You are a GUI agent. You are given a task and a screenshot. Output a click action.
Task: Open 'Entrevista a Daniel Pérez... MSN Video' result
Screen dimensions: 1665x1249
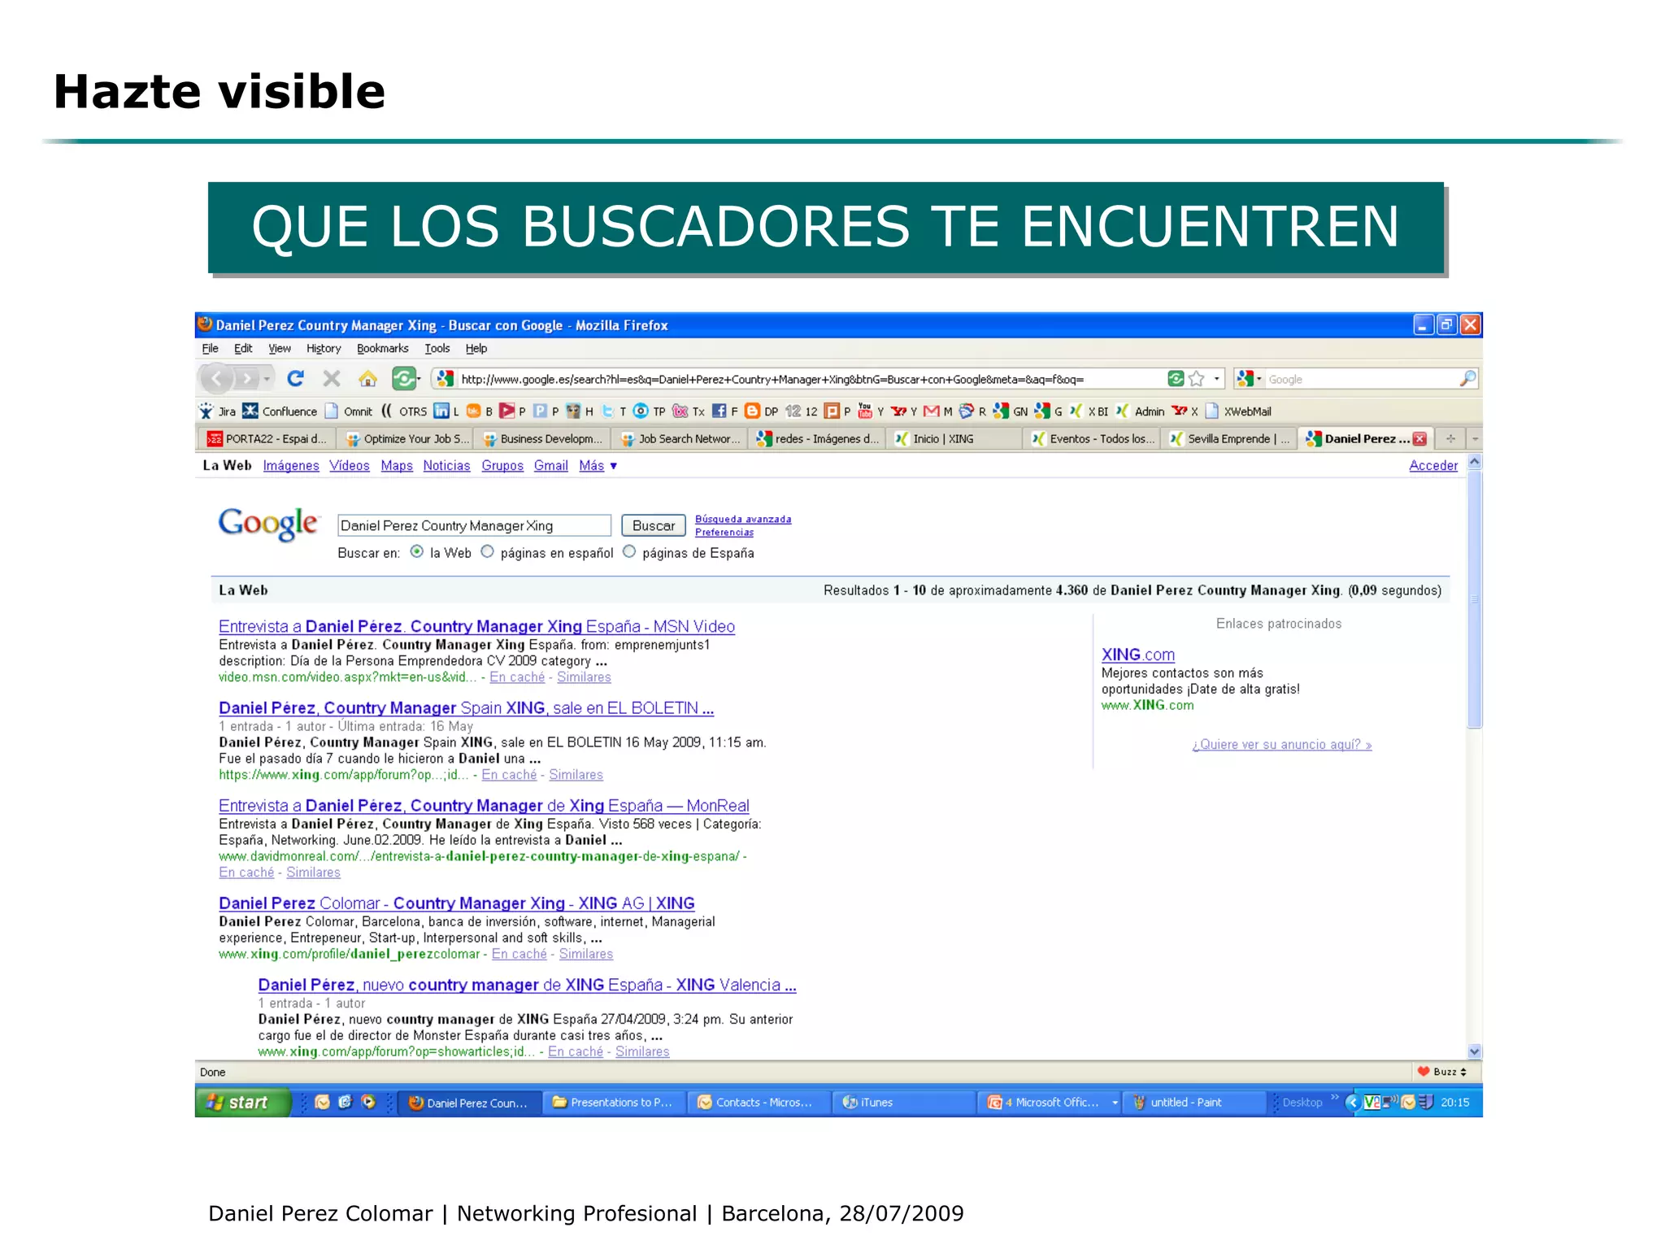coord(476,627)
